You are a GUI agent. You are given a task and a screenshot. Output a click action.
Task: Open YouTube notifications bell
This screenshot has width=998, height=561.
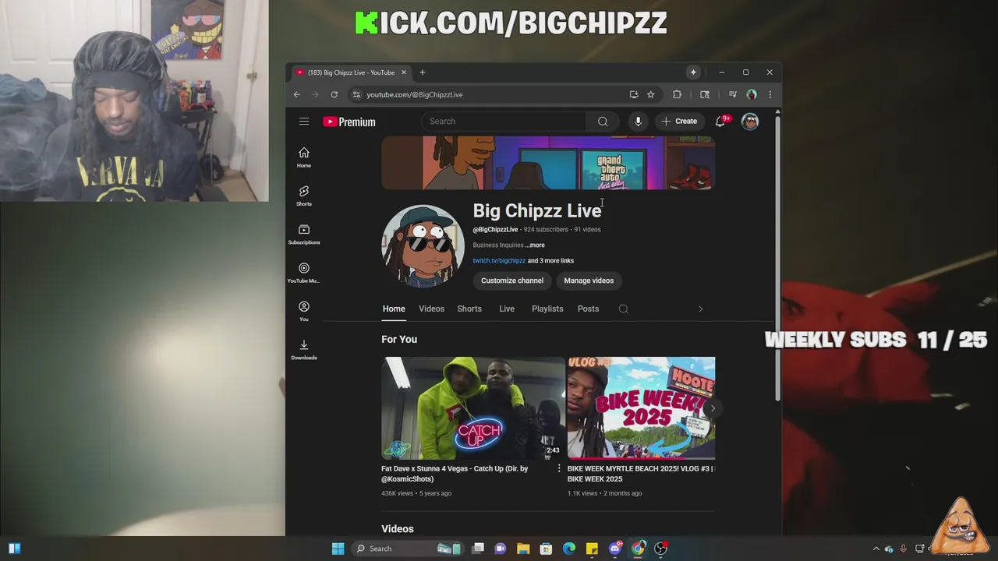point(721,122)
